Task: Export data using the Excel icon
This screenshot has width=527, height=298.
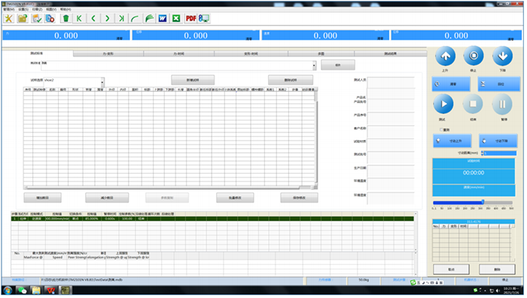Action: tap(176, 19)
